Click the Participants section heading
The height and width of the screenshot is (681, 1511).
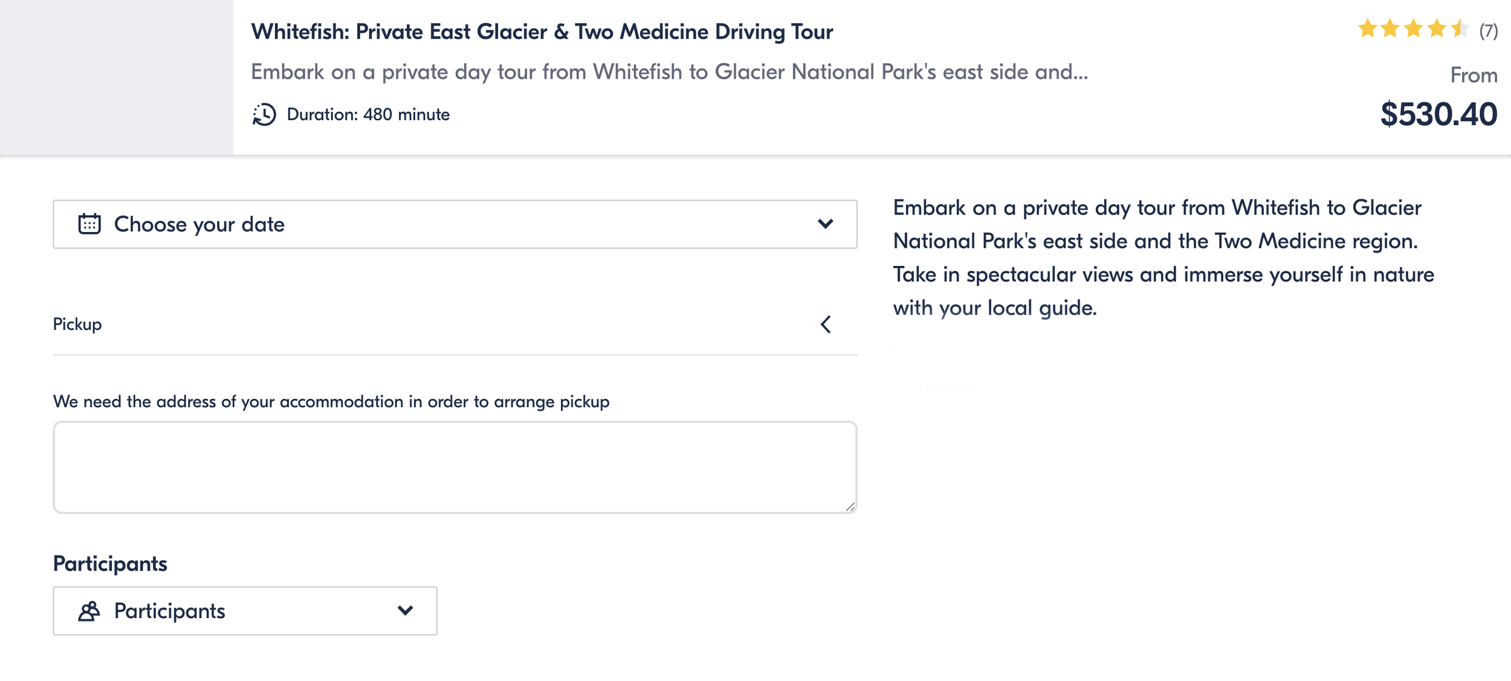(x=110, y=564)
